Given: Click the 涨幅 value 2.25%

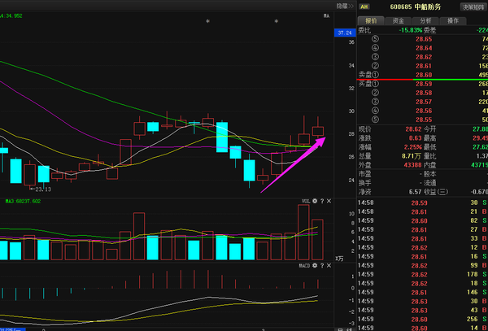Looking at the screenshot, I should (414, 147).
